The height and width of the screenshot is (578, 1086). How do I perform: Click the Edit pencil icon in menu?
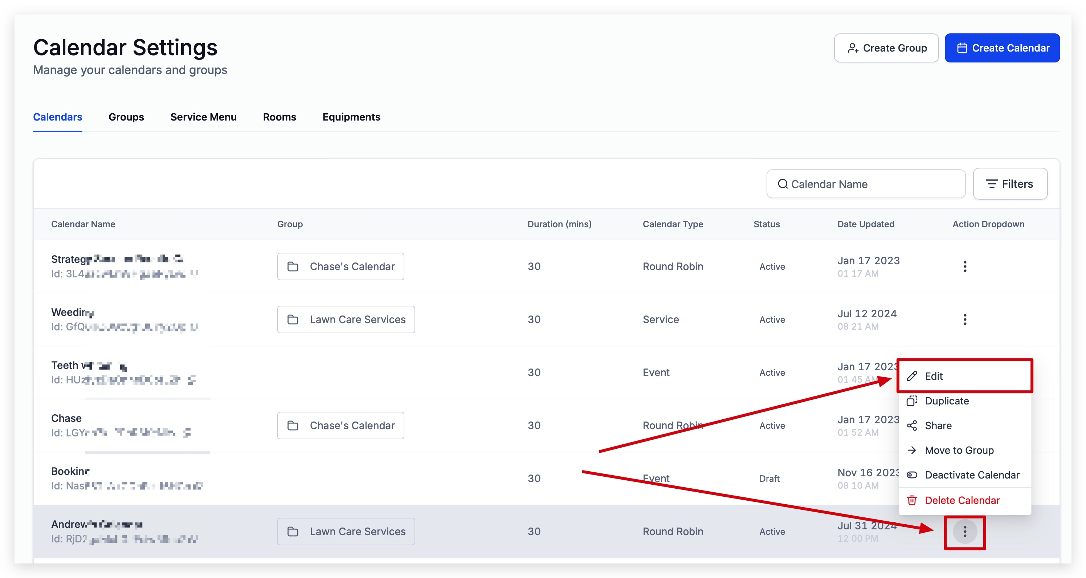click(x=912, y=376)
